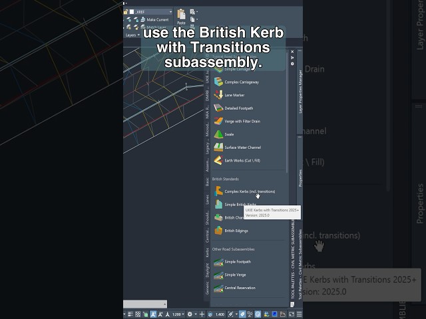The width and height of the screenshot is (426, 319).
Task: Toggle the highlighted annotation tag status icon
Action: (242, 314)
